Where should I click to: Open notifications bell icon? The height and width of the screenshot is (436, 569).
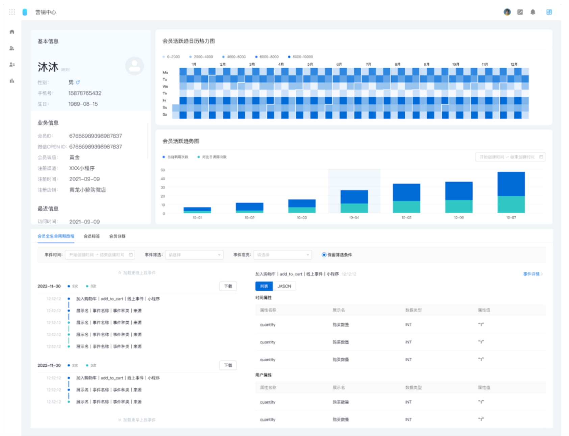coord(533,12)
